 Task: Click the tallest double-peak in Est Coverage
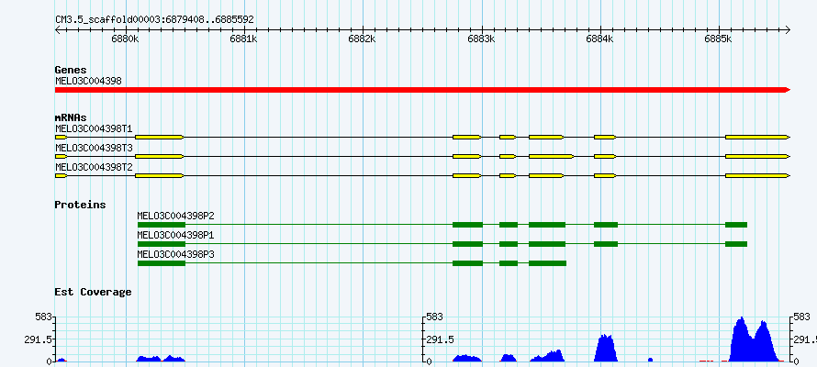(x=753, y=339)
